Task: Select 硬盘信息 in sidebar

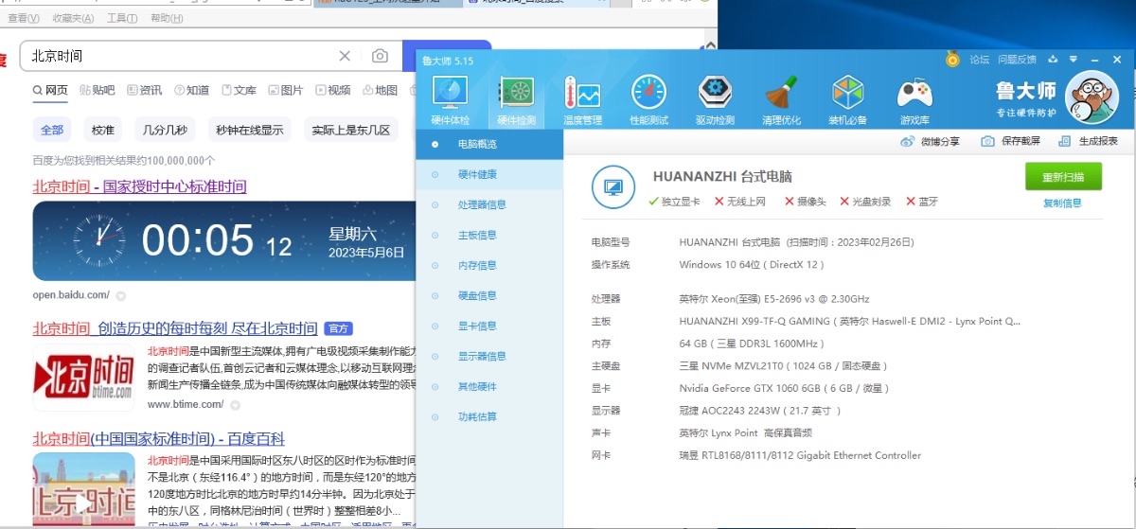Action: click(x=489, y=296)
